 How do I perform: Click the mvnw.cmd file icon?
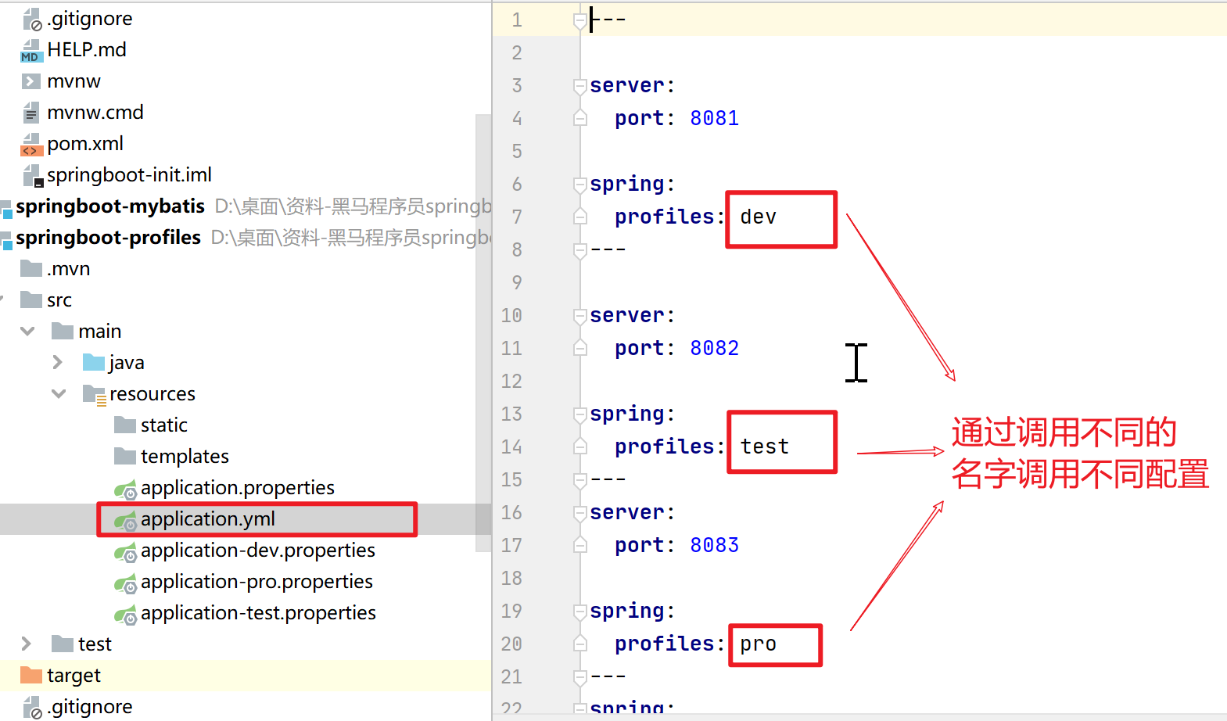tap(31, 113)
